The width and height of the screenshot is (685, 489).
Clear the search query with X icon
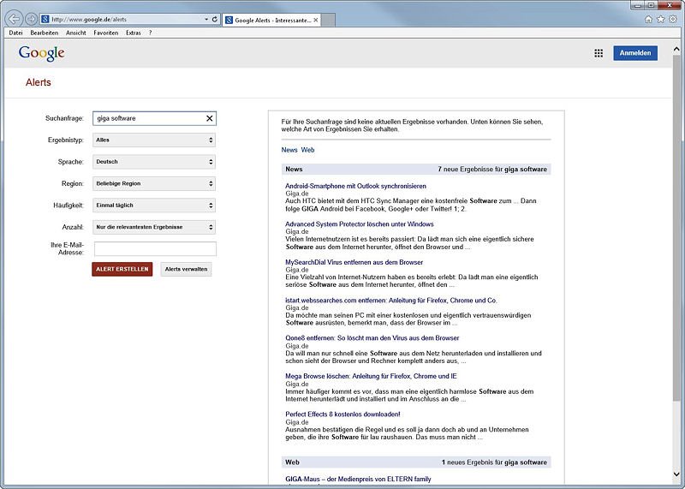[x=209, y=118]
